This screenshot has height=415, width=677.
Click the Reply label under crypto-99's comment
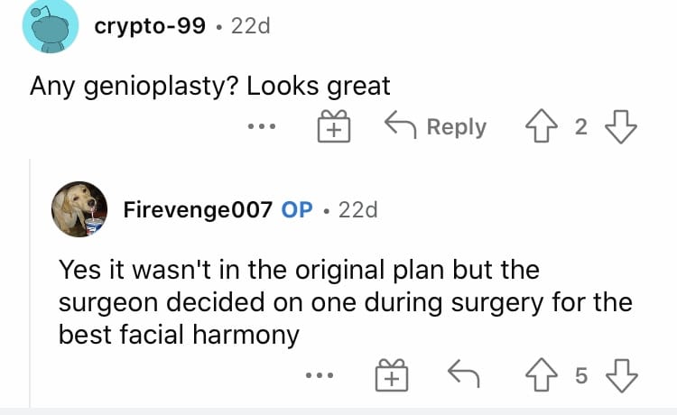pos(457,127)
